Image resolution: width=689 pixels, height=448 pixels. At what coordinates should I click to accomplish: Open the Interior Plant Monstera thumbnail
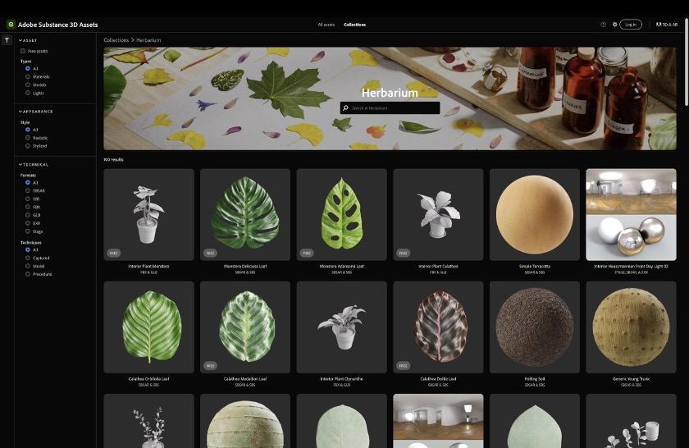coord(148,214)
